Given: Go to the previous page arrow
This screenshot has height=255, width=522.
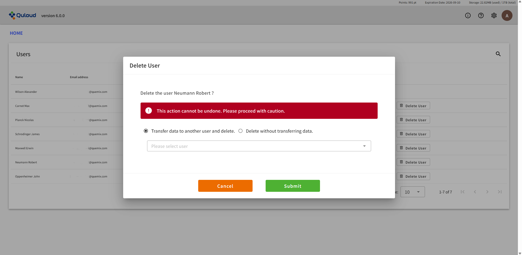Looking at the screenshot, I should [x=475, y=192].
